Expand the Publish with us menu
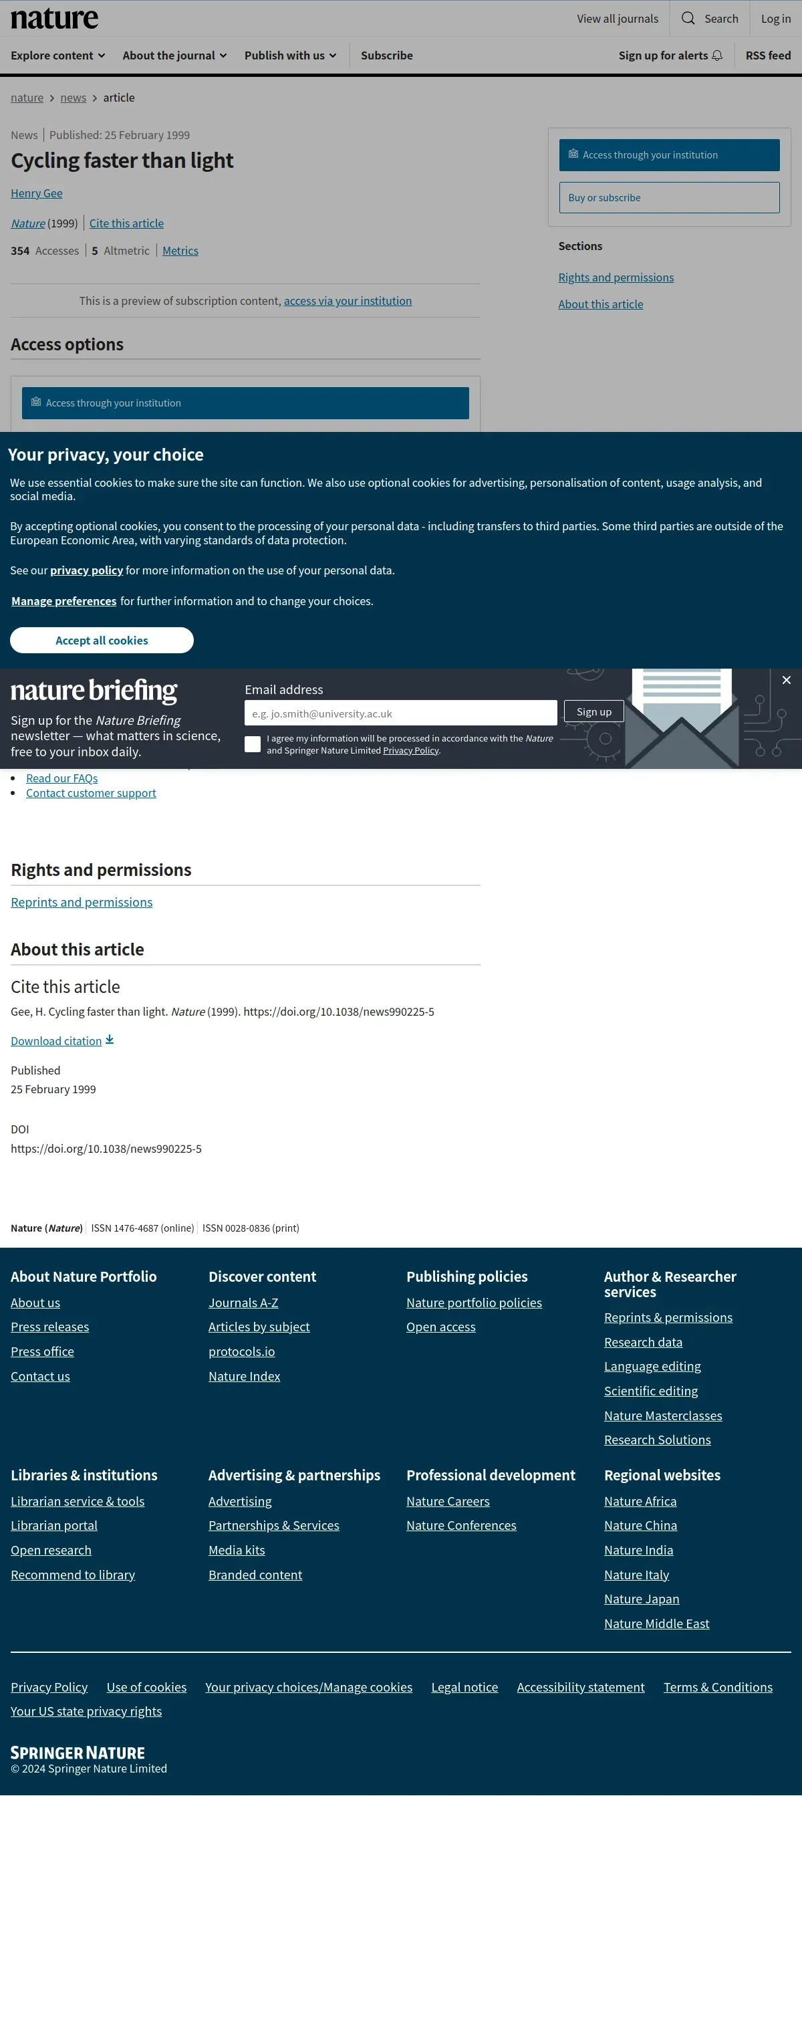 click(x=290, y=55)
